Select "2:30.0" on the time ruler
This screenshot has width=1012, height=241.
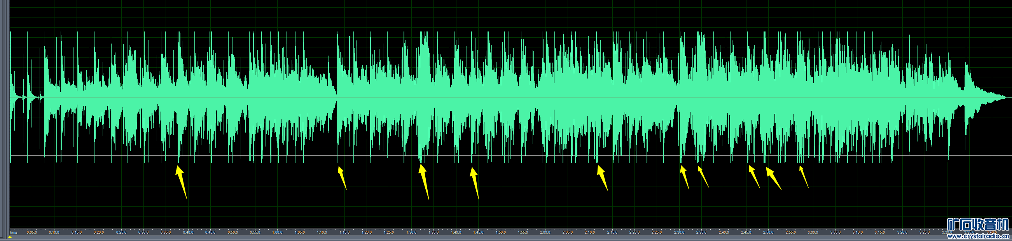pyautogui.click(x=679, y=232)
